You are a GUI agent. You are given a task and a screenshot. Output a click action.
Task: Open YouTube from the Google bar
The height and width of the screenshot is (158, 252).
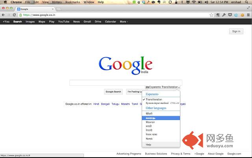tap(64, 22)
